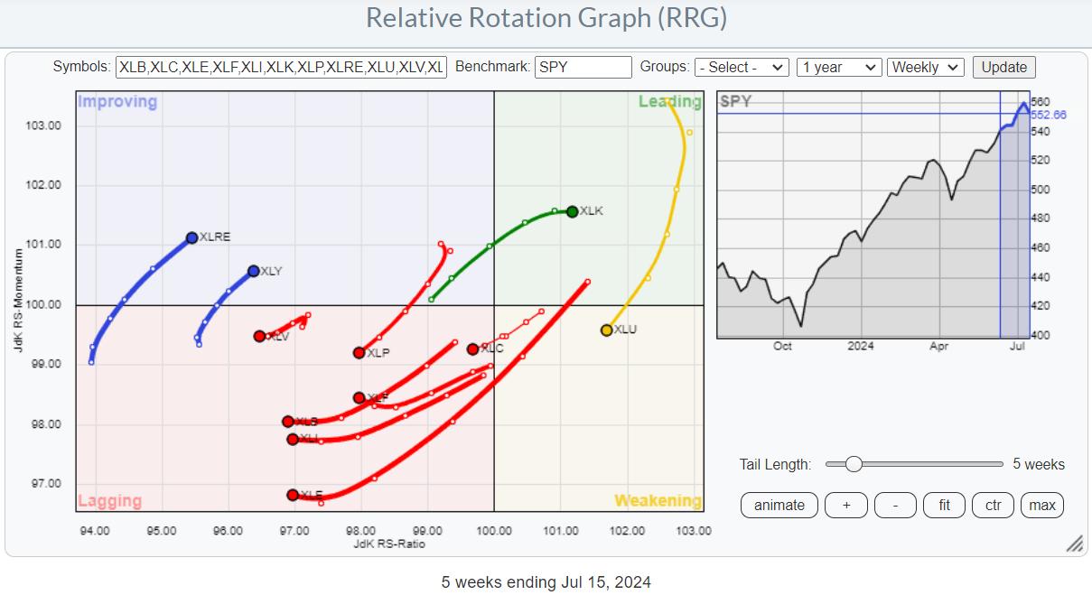Zoom in with the plus button

click(846, 505)
